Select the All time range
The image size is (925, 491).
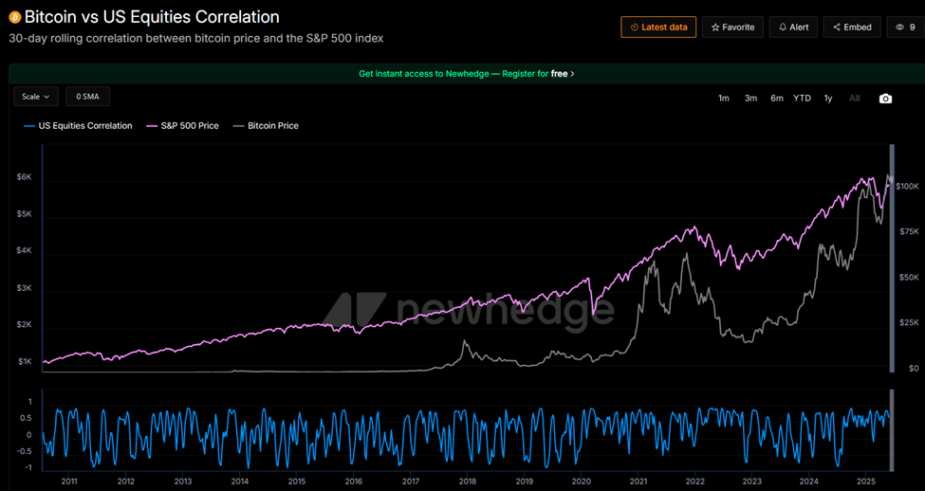[x=855, y=99]
